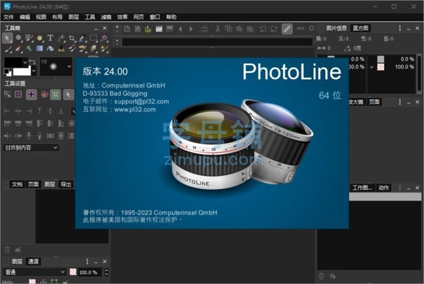The height and width of the screenshot is (284, 424).
Task: Select the color picker eyedropper tool
Action: point(83,38)
